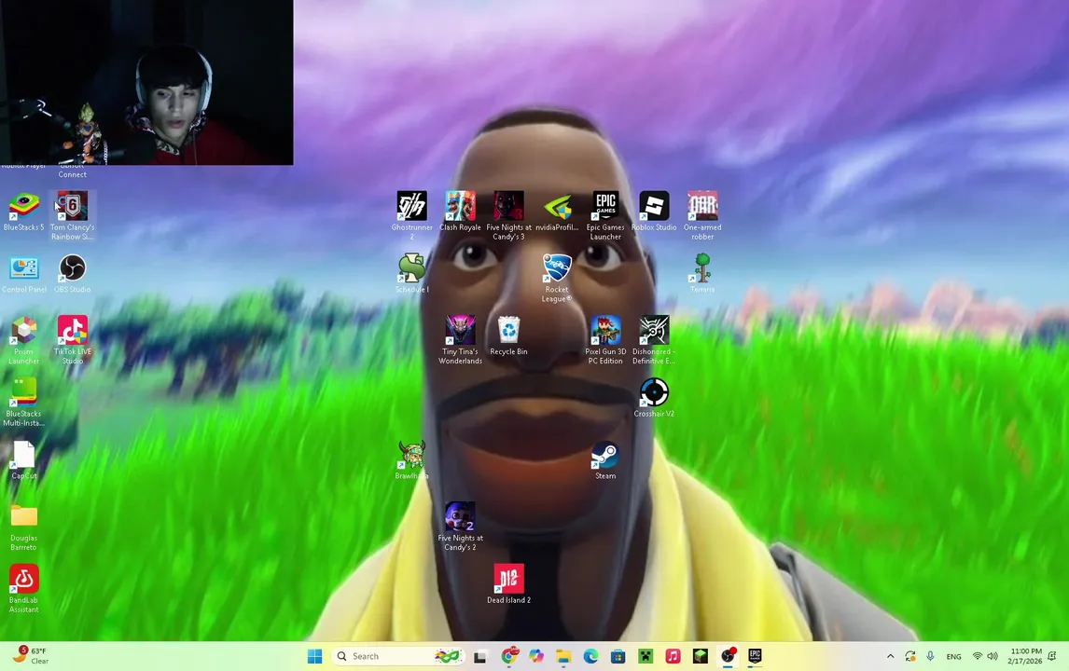This screenshot has height=671, width=1069.
Task: Launch Steam from the desktop
Action: tap(605, 460)
